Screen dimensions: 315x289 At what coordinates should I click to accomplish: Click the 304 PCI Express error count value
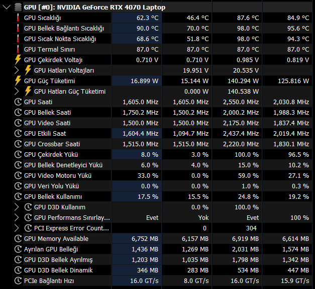point(251,228)
